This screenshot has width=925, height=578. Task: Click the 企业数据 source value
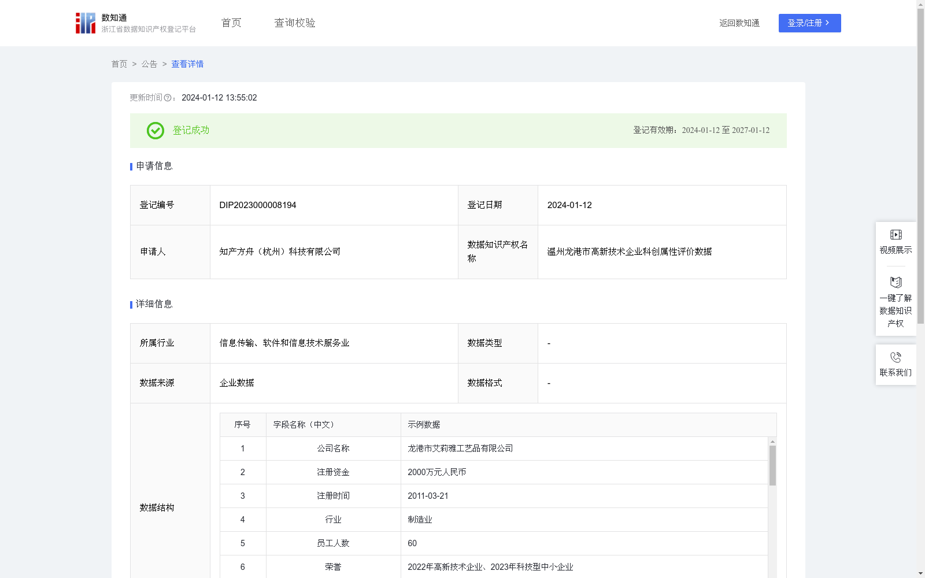click(x=236, y=383)
